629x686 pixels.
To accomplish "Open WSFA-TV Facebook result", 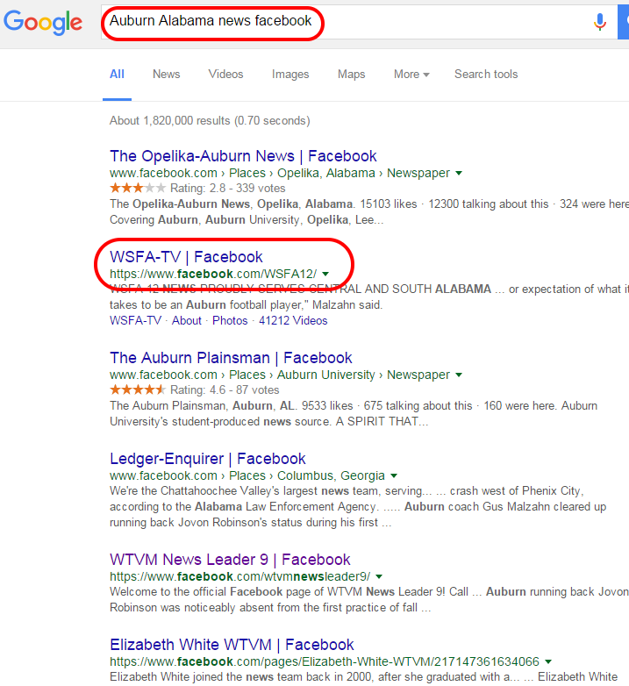I will [x=186, y=257].
